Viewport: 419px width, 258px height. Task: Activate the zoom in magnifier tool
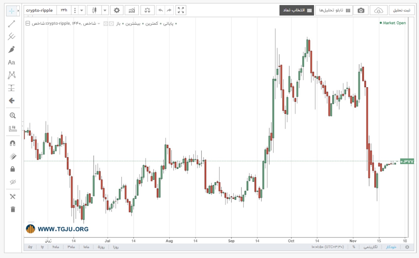click(13, 116)
